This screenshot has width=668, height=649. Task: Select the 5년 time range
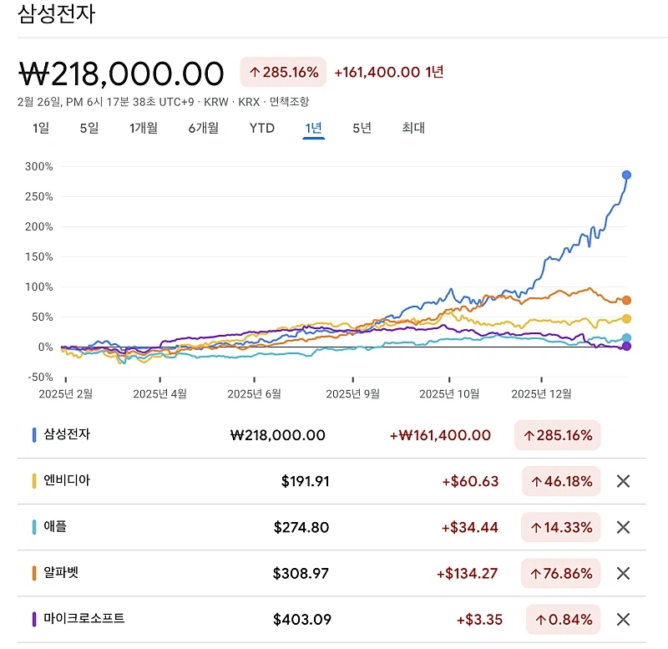pyautogui.click(x=359, y=129)
